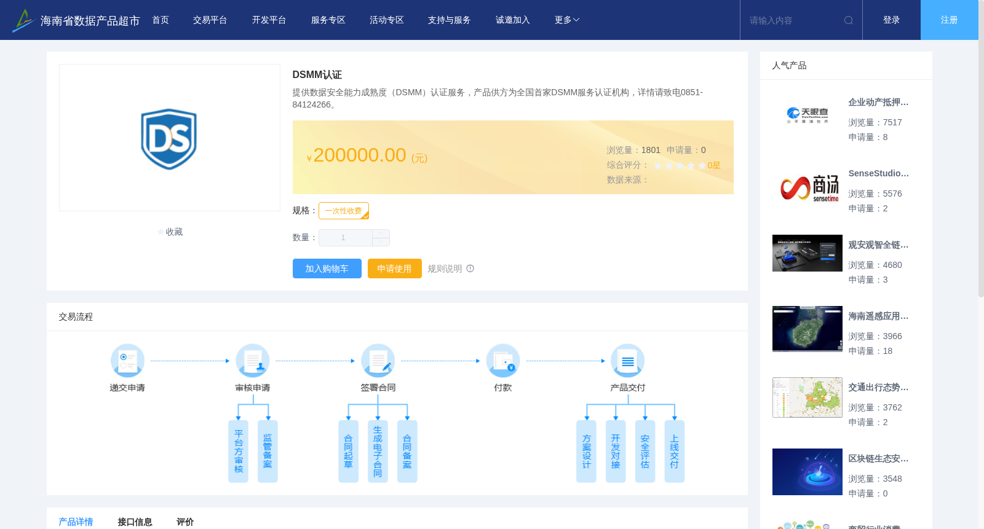Viewport: 984px width, 529px height.
Task: Go to the 首页 nav item
Action: [x=161, y=20]
